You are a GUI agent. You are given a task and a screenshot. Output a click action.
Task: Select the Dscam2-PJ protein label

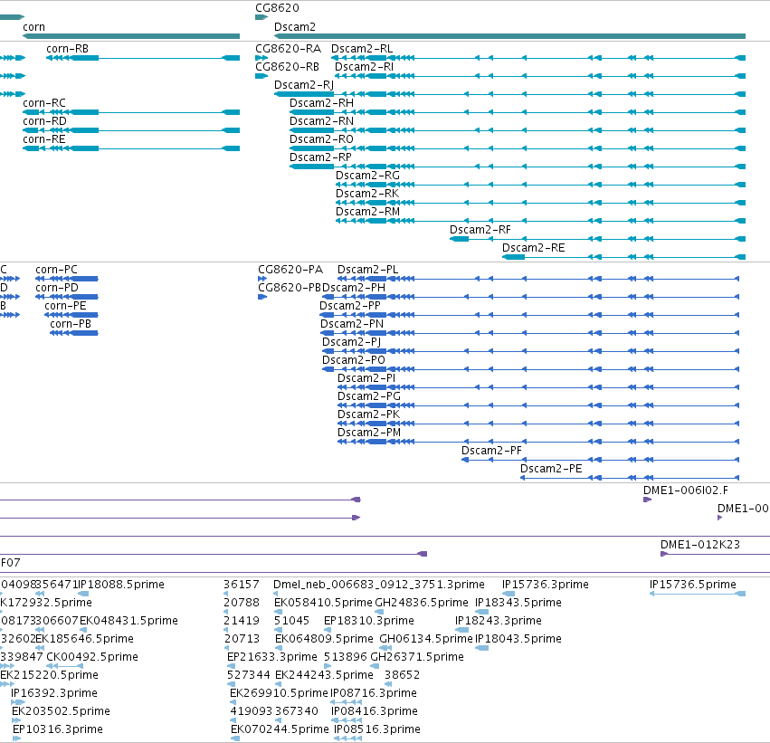(x=352, y=342)
